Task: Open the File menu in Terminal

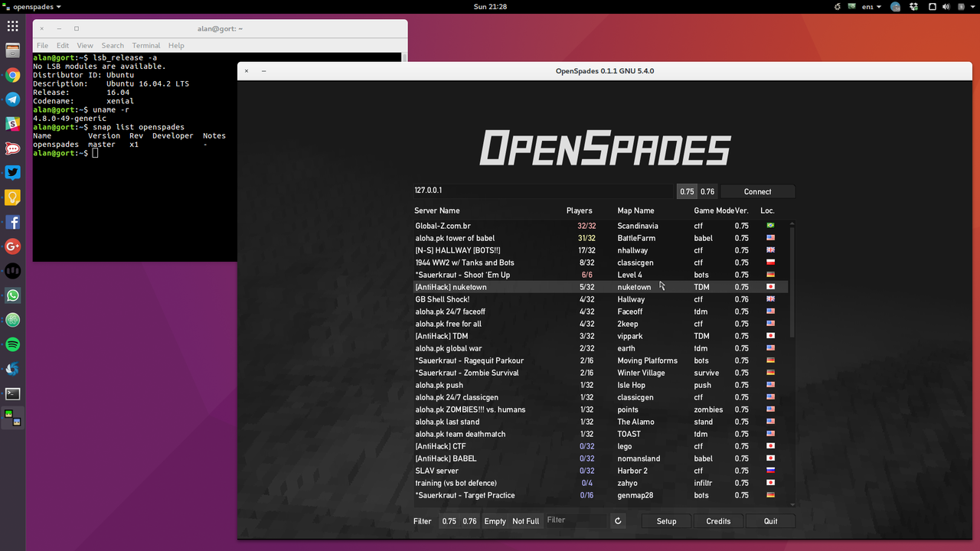Action: 42,45
